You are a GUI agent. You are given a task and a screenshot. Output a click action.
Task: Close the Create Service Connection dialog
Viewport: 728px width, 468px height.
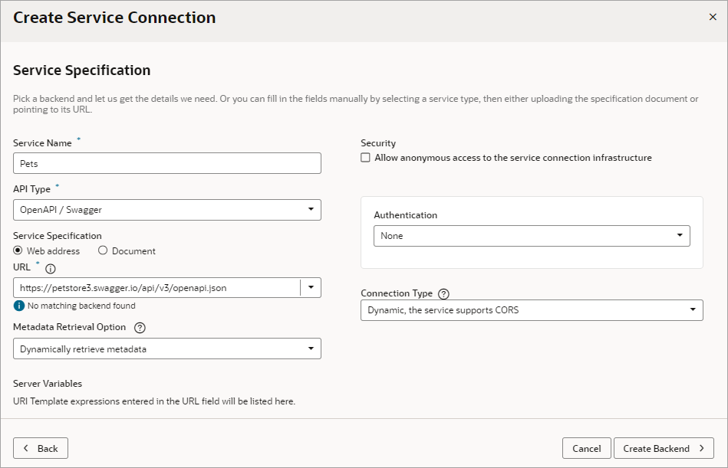click(x=714, y=17)
